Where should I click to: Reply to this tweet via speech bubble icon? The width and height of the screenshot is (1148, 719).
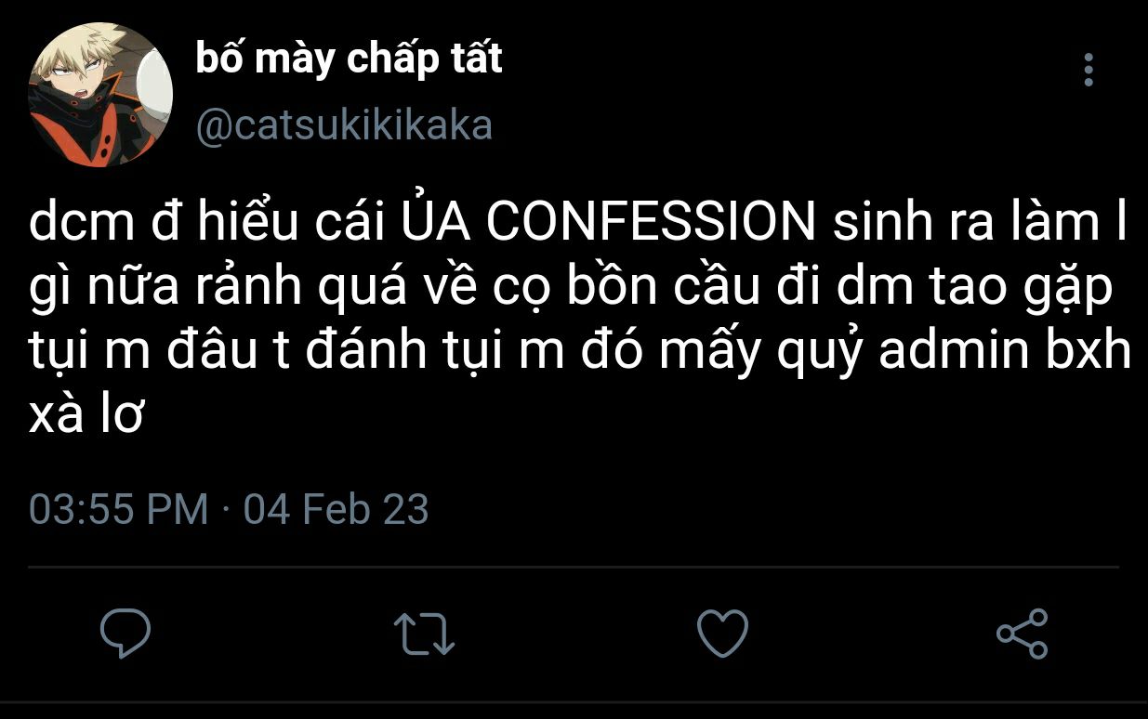(x=125, y=634)
